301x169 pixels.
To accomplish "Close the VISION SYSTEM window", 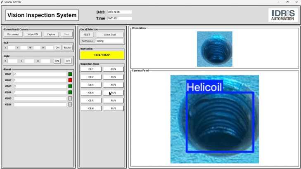I will pyautogui.click(x=296, y=2).
